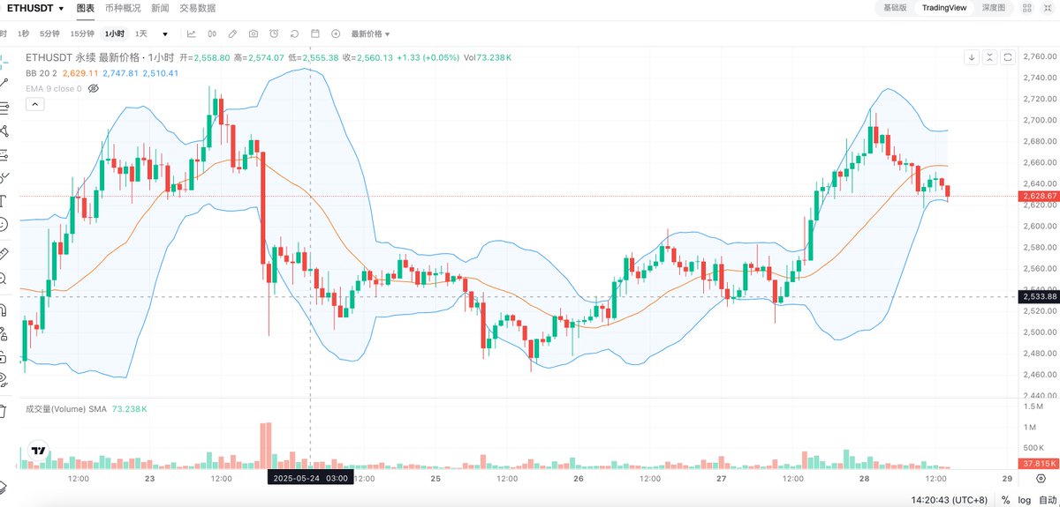The width and height of the screenshot is (1060, 507).
Task: Click the circled plus add icon
Action: point(336,34)
